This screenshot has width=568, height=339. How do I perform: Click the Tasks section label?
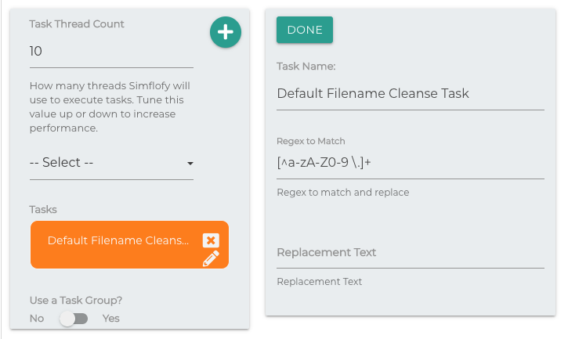[43, 209]
